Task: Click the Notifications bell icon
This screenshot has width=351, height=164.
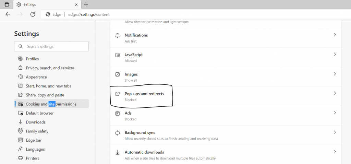Action: click(x=118, y=35)
